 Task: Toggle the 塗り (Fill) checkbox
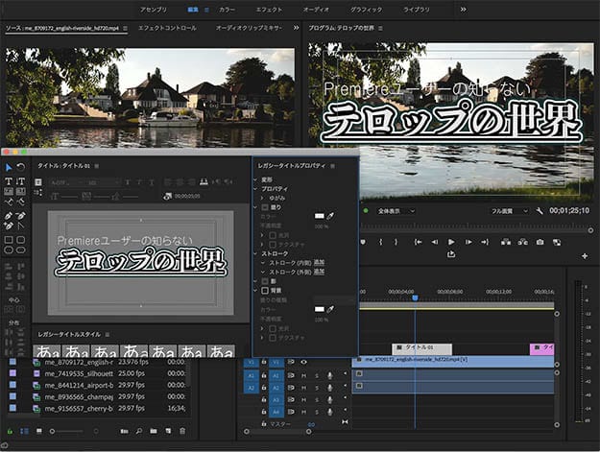(265, 207)
